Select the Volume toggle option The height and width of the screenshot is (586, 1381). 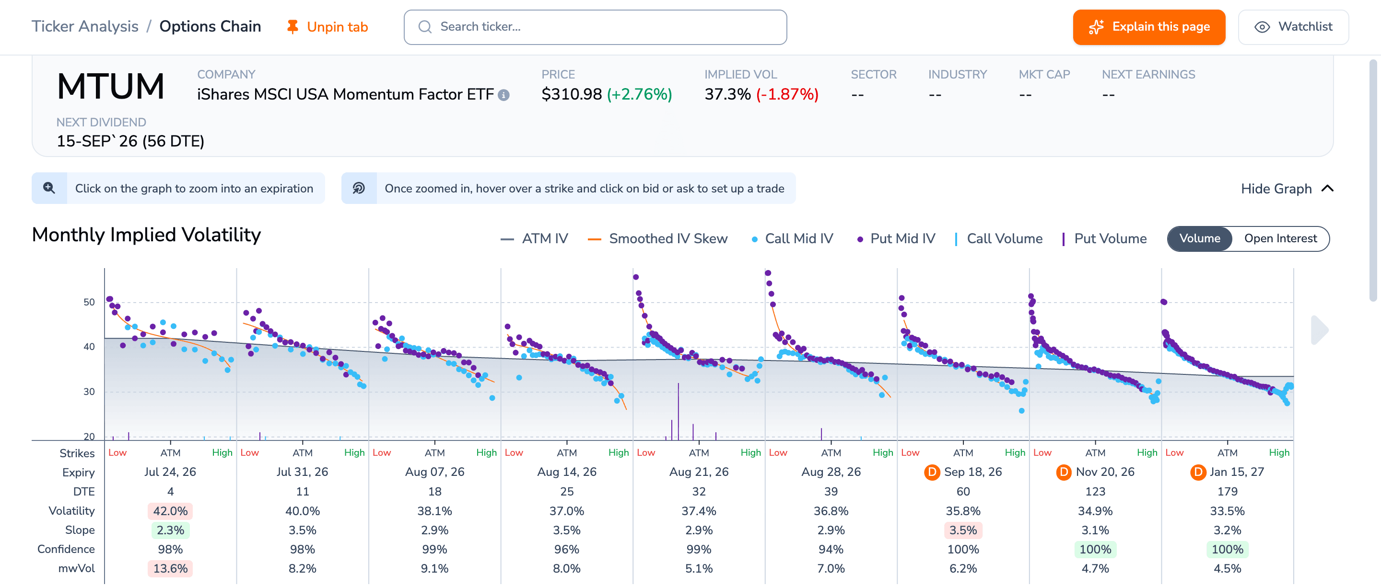click(1199, 239)
